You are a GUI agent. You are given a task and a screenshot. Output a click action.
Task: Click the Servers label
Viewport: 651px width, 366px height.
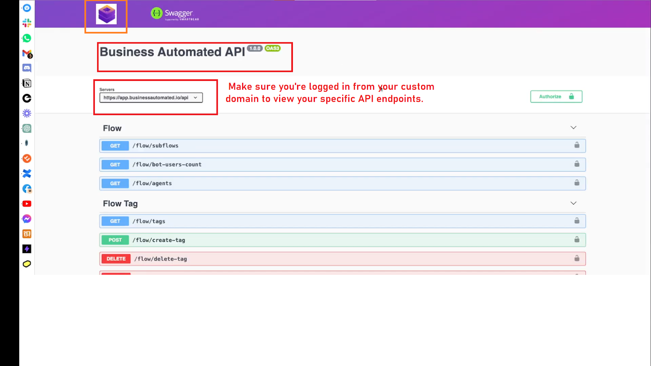coord(107,89)
